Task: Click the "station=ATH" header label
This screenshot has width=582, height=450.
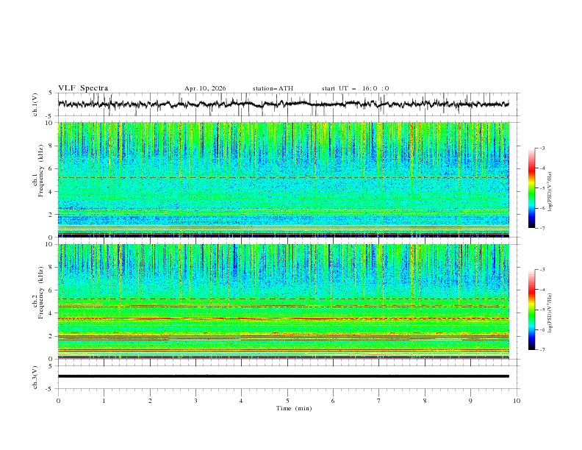Action: coord(273,88)
